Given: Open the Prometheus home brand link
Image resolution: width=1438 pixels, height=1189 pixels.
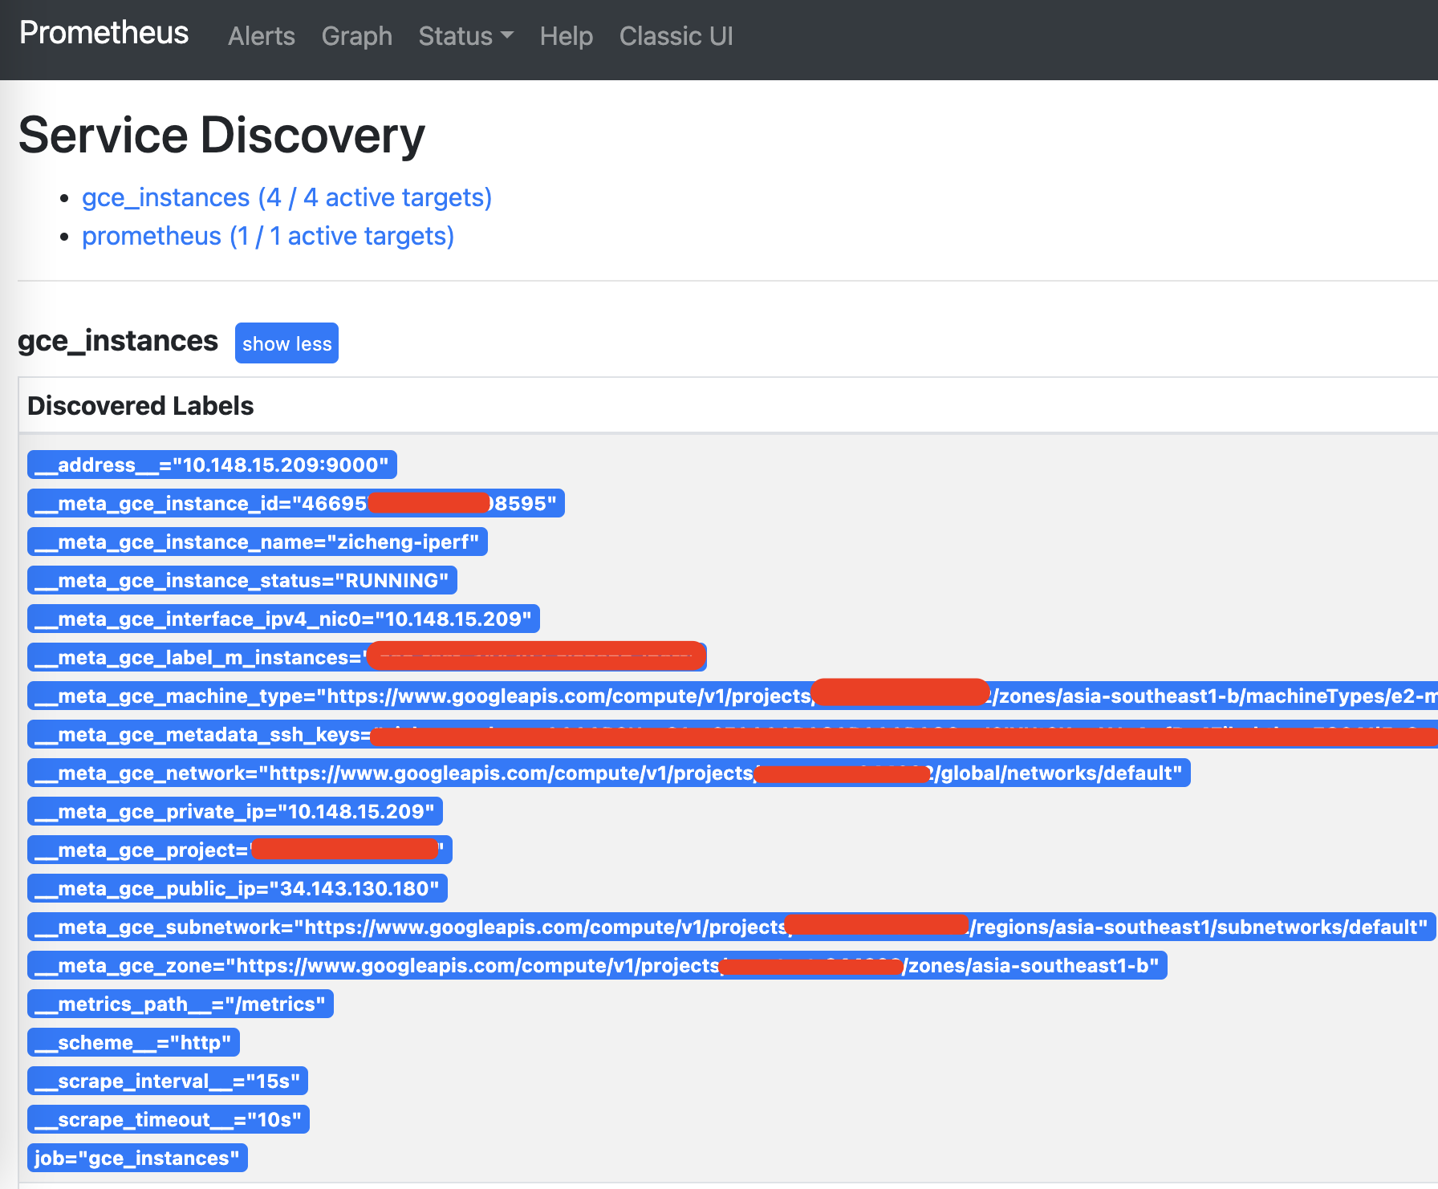Looking at the screenshot, I should pyautogui.click(x=104, y=34).
